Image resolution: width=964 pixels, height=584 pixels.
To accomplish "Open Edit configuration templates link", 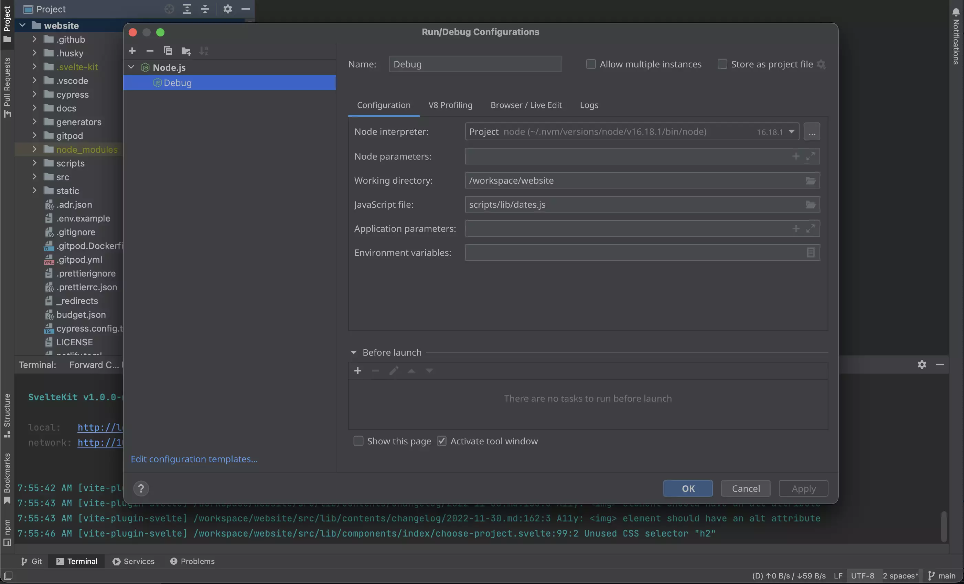I will [x=194, y=459].
